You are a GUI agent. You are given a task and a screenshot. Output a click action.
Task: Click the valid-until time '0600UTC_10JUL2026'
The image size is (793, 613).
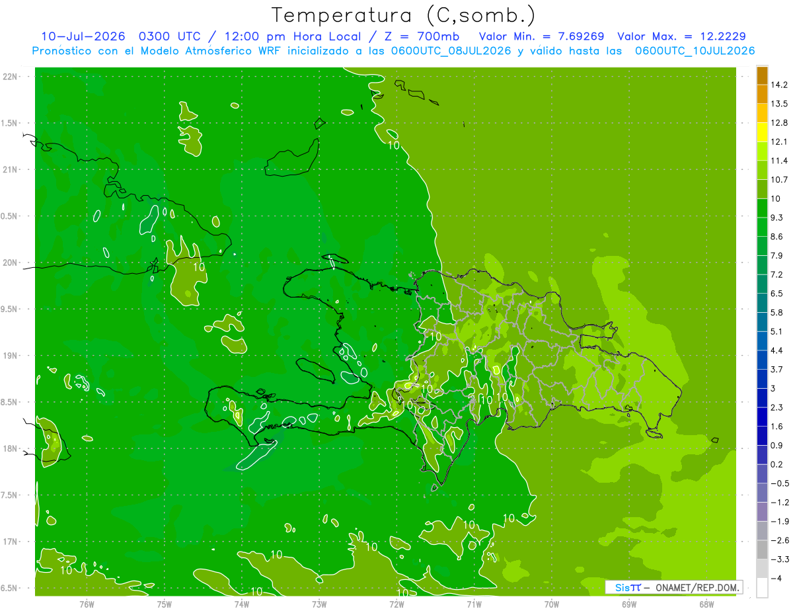(x=695, y=51)
